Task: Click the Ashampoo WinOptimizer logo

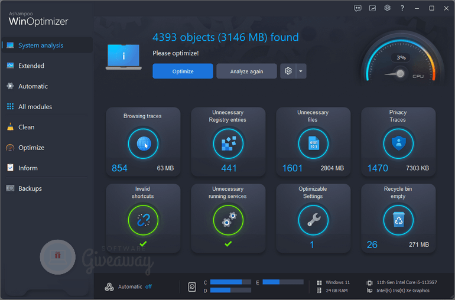Action: (38, 19)
